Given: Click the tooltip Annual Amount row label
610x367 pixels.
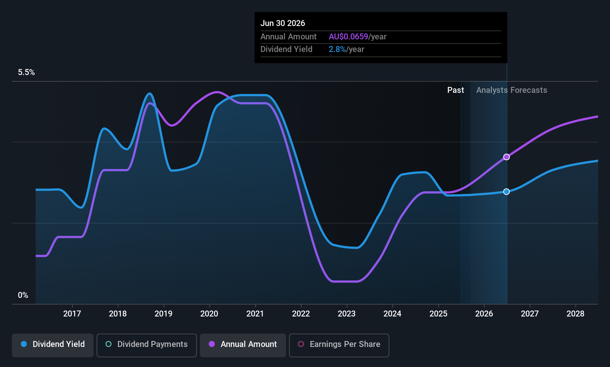Looking at the screenshot, I should pyautogui.click(x=288, y=37).
